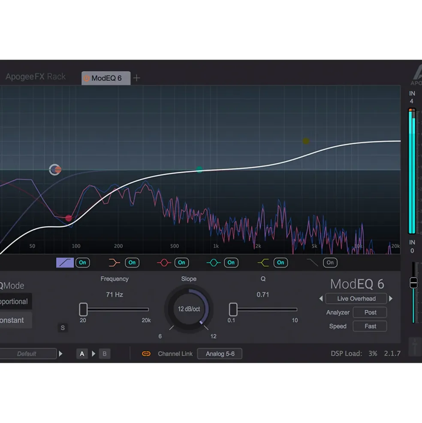This screenshot has height=423, width=422.
Task: Select Proportional Q mode
Action: coord(16,301)
